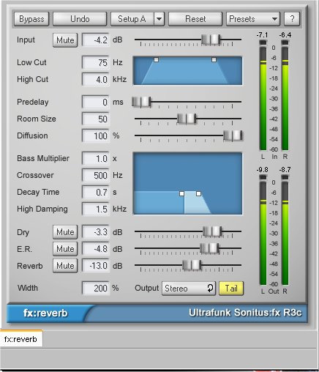Click the Predelay slider handle

tap(141, 102)
